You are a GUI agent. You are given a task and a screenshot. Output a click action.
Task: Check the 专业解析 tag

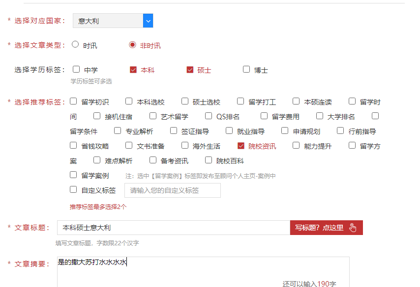pos(118,130)
